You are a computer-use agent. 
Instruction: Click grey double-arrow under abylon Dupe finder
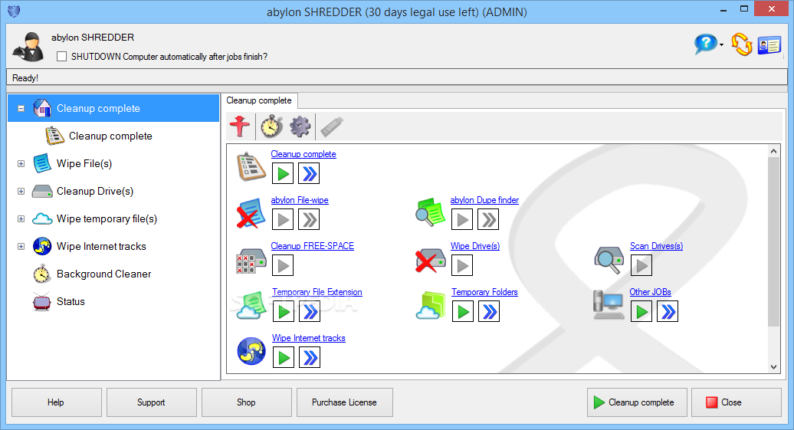488,220
